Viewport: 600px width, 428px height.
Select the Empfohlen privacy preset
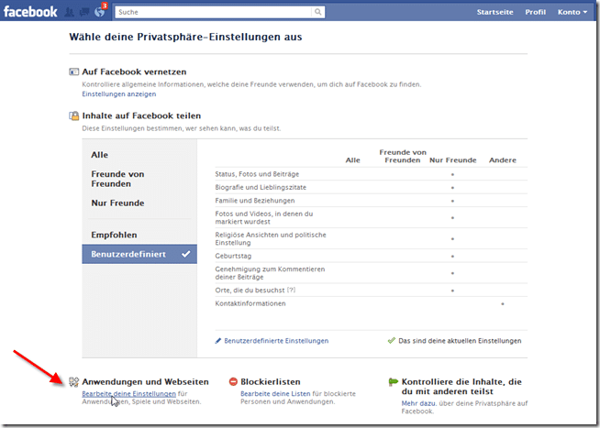(x=114, y=235)
